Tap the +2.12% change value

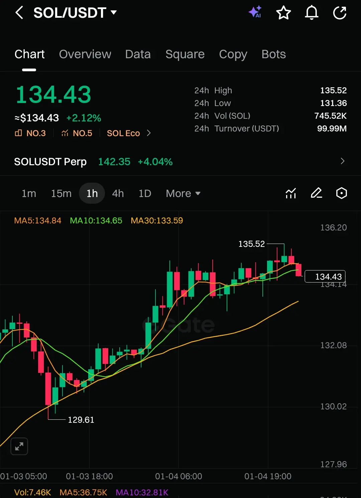coord(84,118)
